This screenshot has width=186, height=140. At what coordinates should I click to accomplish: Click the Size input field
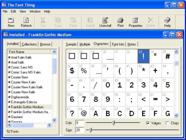pos(79,130)
